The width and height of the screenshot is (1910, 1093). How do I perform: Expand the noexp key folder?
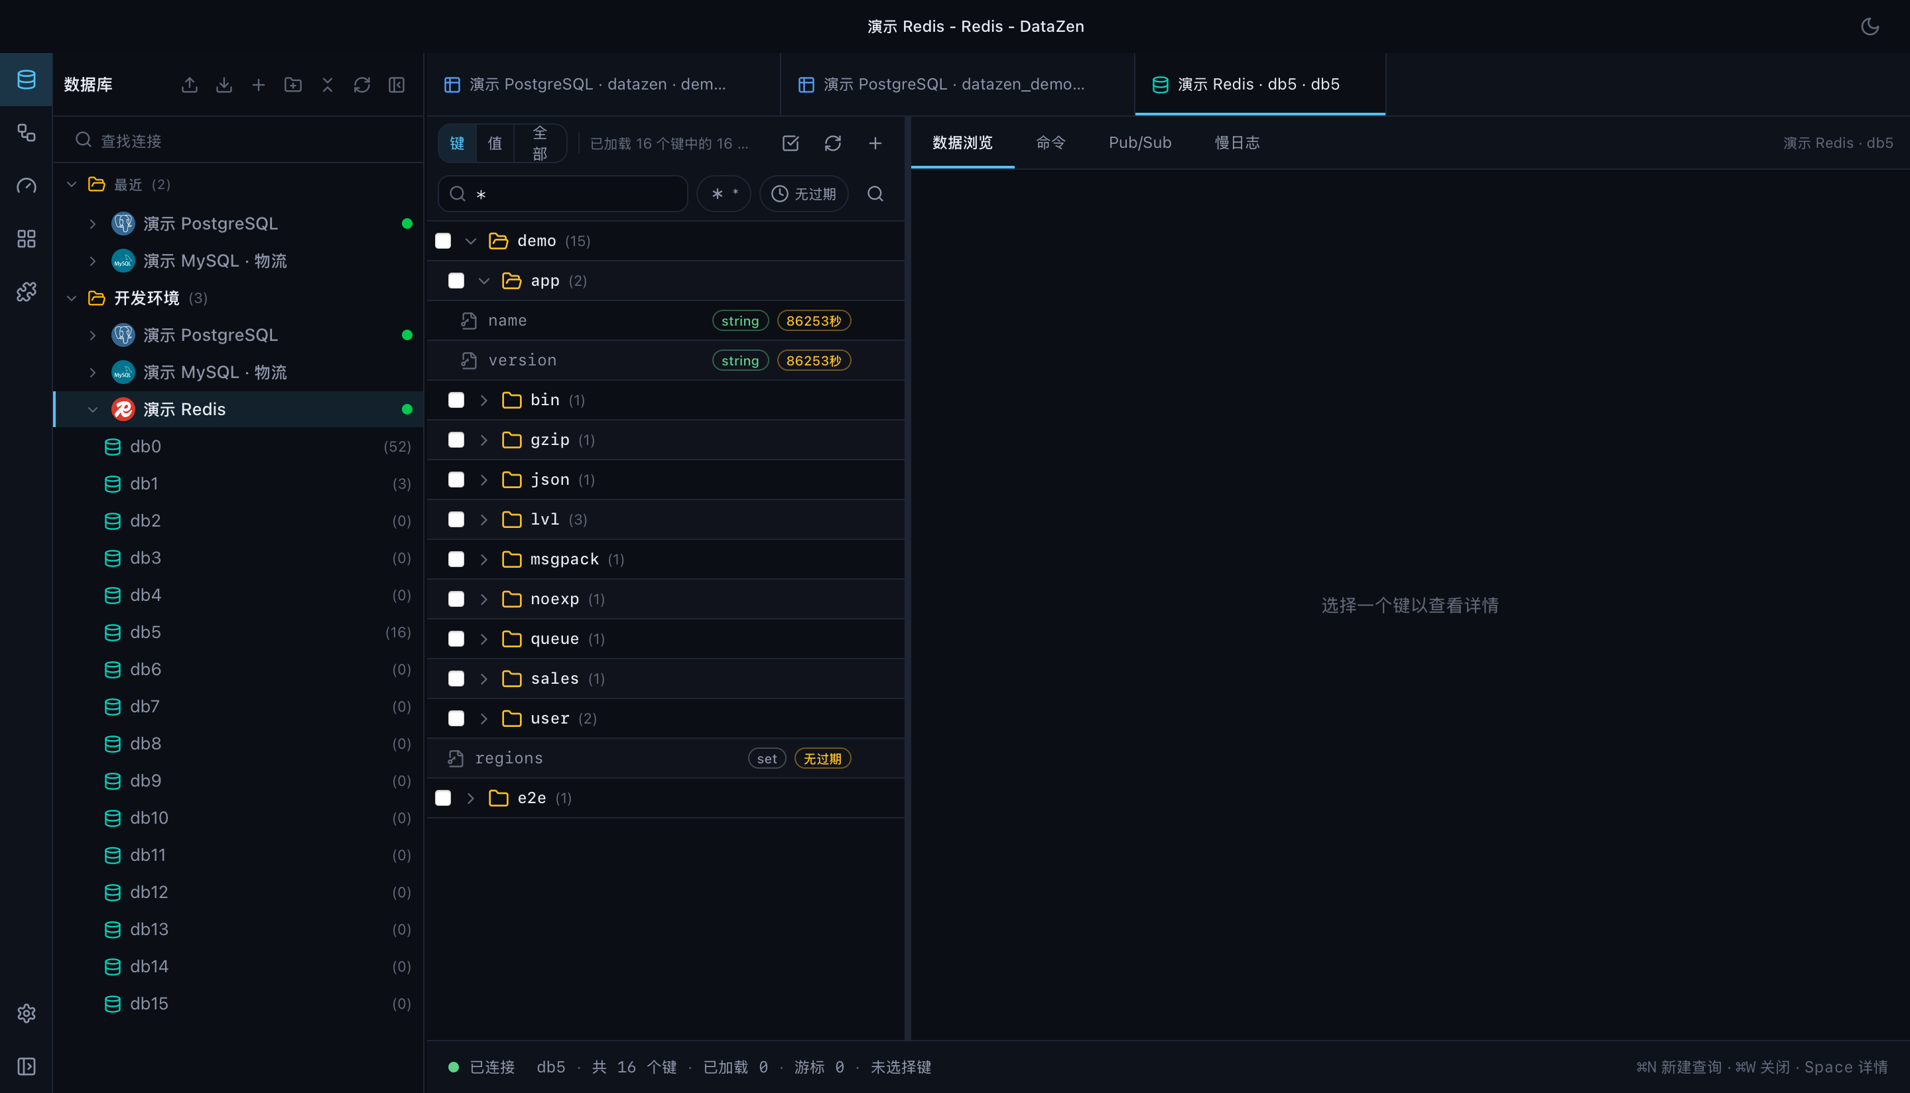[484, 599]
